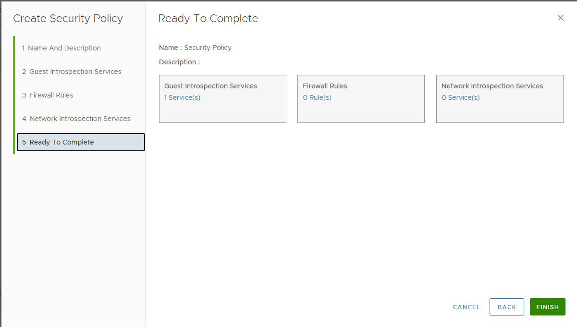Viewport: 577px width, 327px height.
Task: Close the wizard with the X icon
Action: (x=560, y=18)
